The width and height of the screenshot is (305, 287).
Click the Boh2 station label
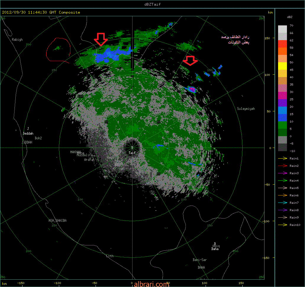point(38,138)
